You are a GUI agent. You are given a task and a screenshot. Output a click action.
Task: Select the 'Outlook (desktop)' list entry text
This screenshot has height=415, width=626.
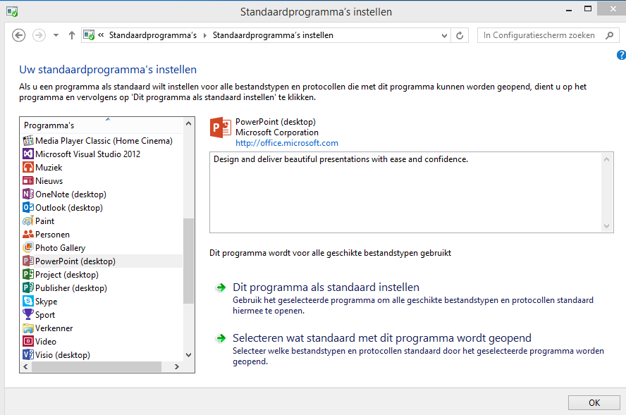69,207
